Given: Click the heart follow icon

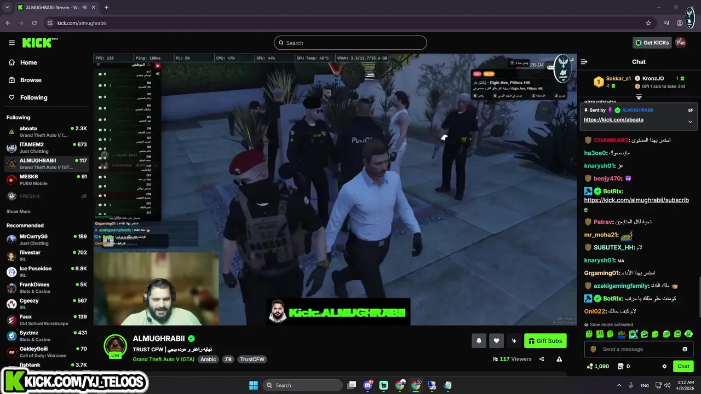Looking at the screenshot, I should pyautogui.click(x=496, y=341).
